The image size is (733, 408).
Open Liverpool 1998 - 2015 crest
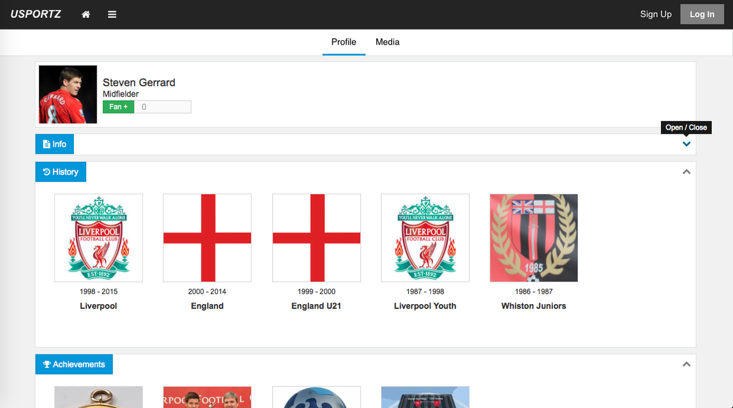98,238
